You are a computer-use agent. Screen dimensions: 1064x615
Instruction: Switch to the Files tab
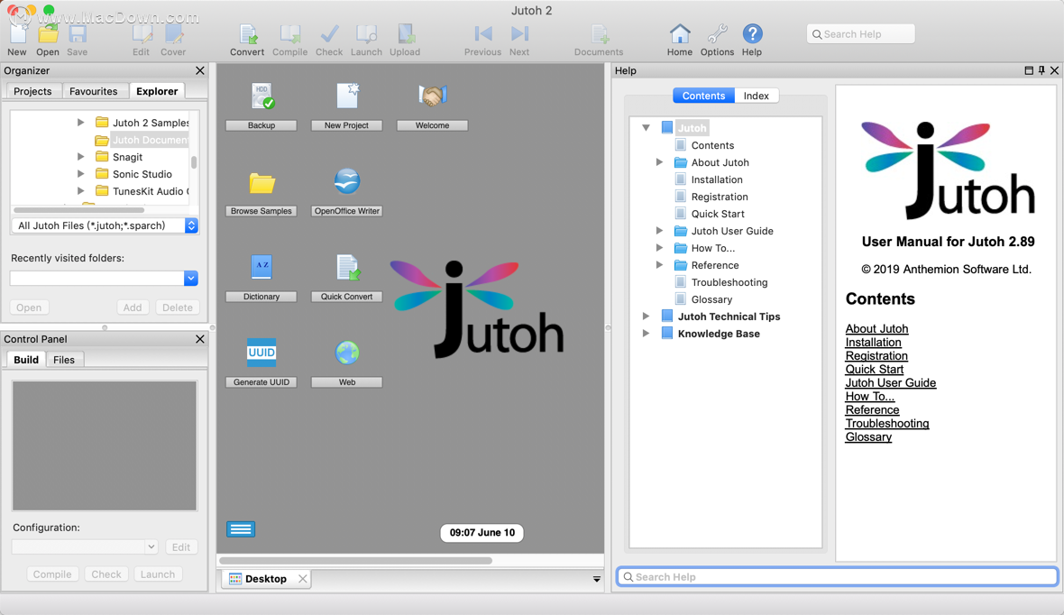64,360
